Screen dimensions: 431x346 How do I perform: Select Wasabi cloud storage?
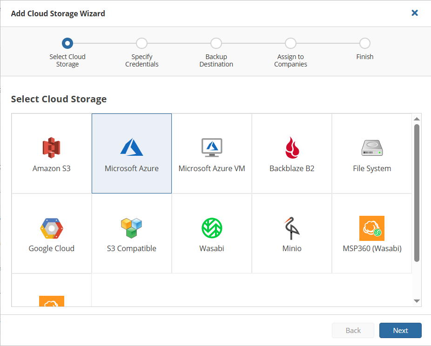click(x=211, y=233)
